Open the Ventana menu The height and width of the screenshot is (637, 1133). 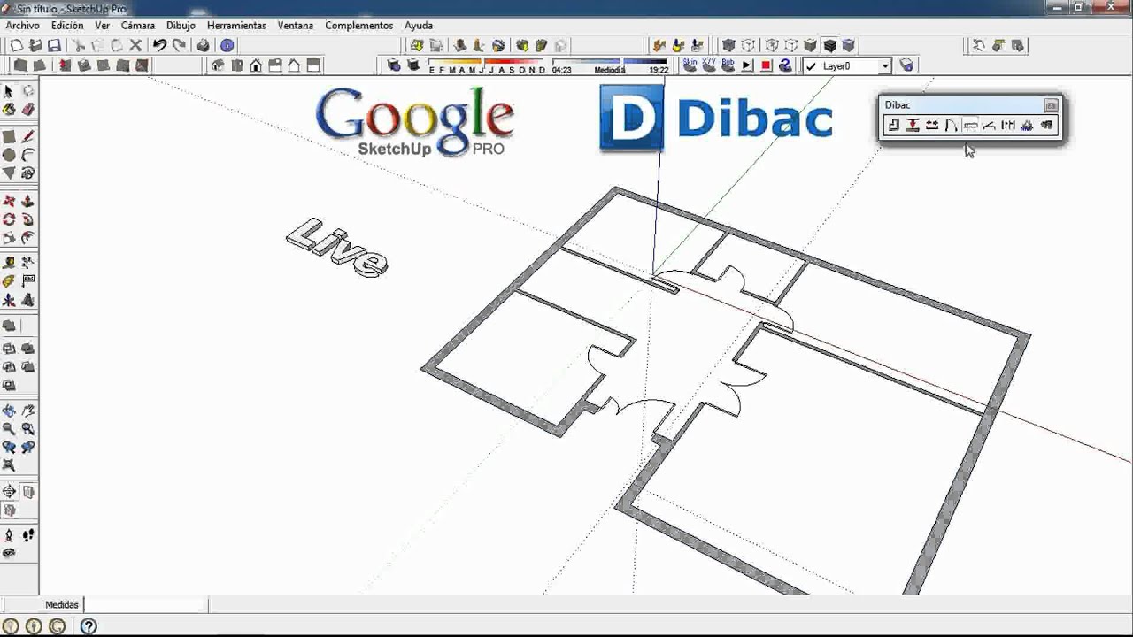[296, 26]
